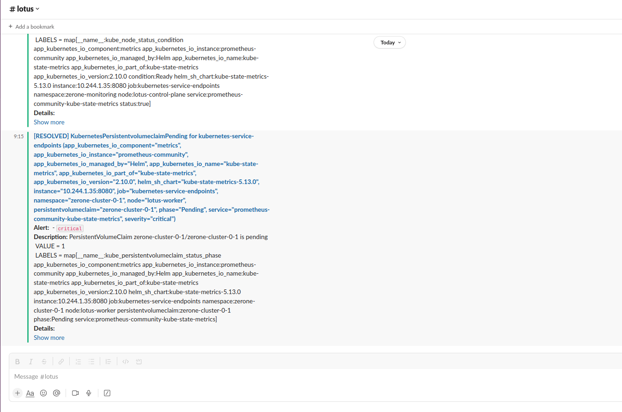The width and height of the screenshot is (622, 412).
Task: Toggle strikethrough formatting
Action: tap(44, 362)
